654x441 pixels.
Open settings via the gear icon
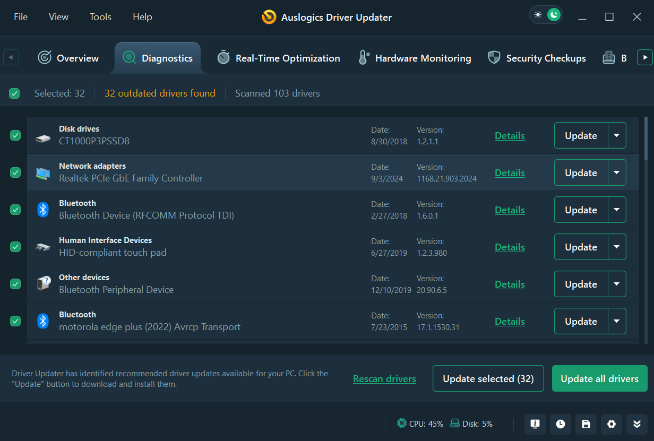click(x=612, y=423)
